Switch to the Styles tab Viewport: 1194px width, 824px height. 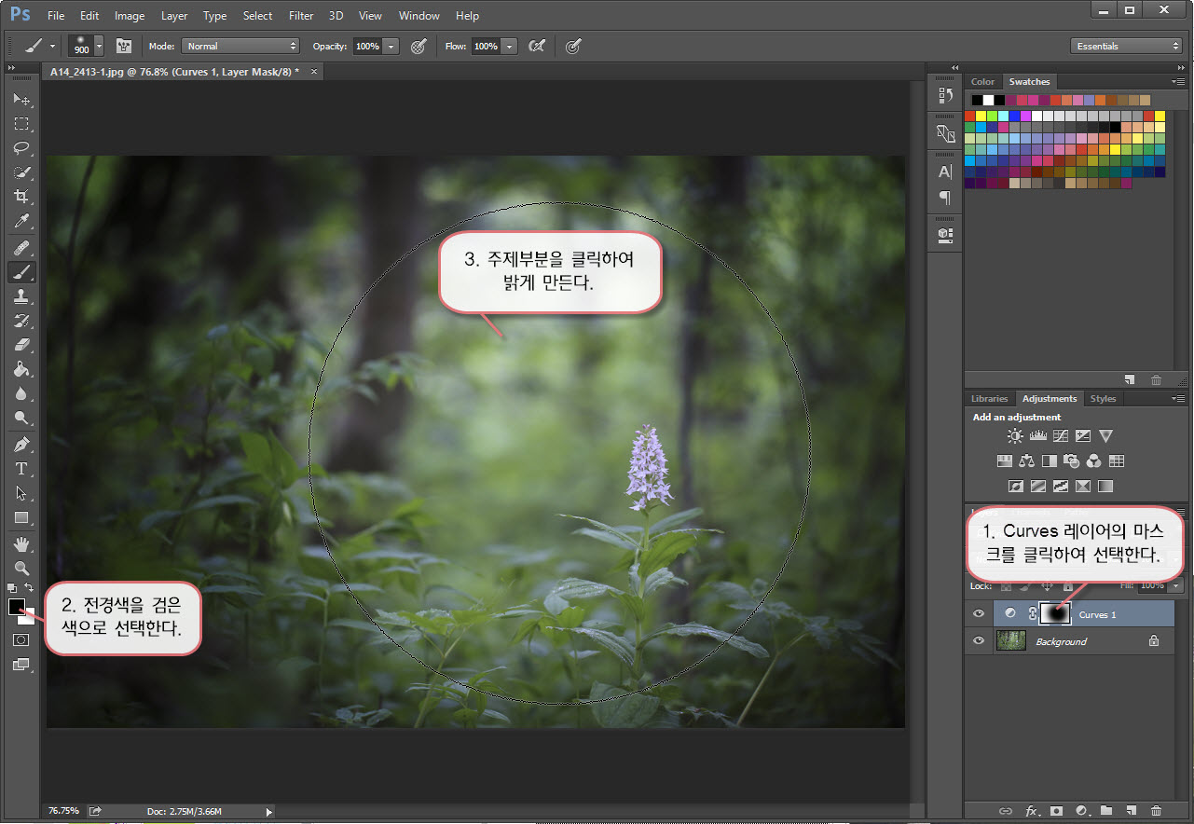click(1103, 399)
